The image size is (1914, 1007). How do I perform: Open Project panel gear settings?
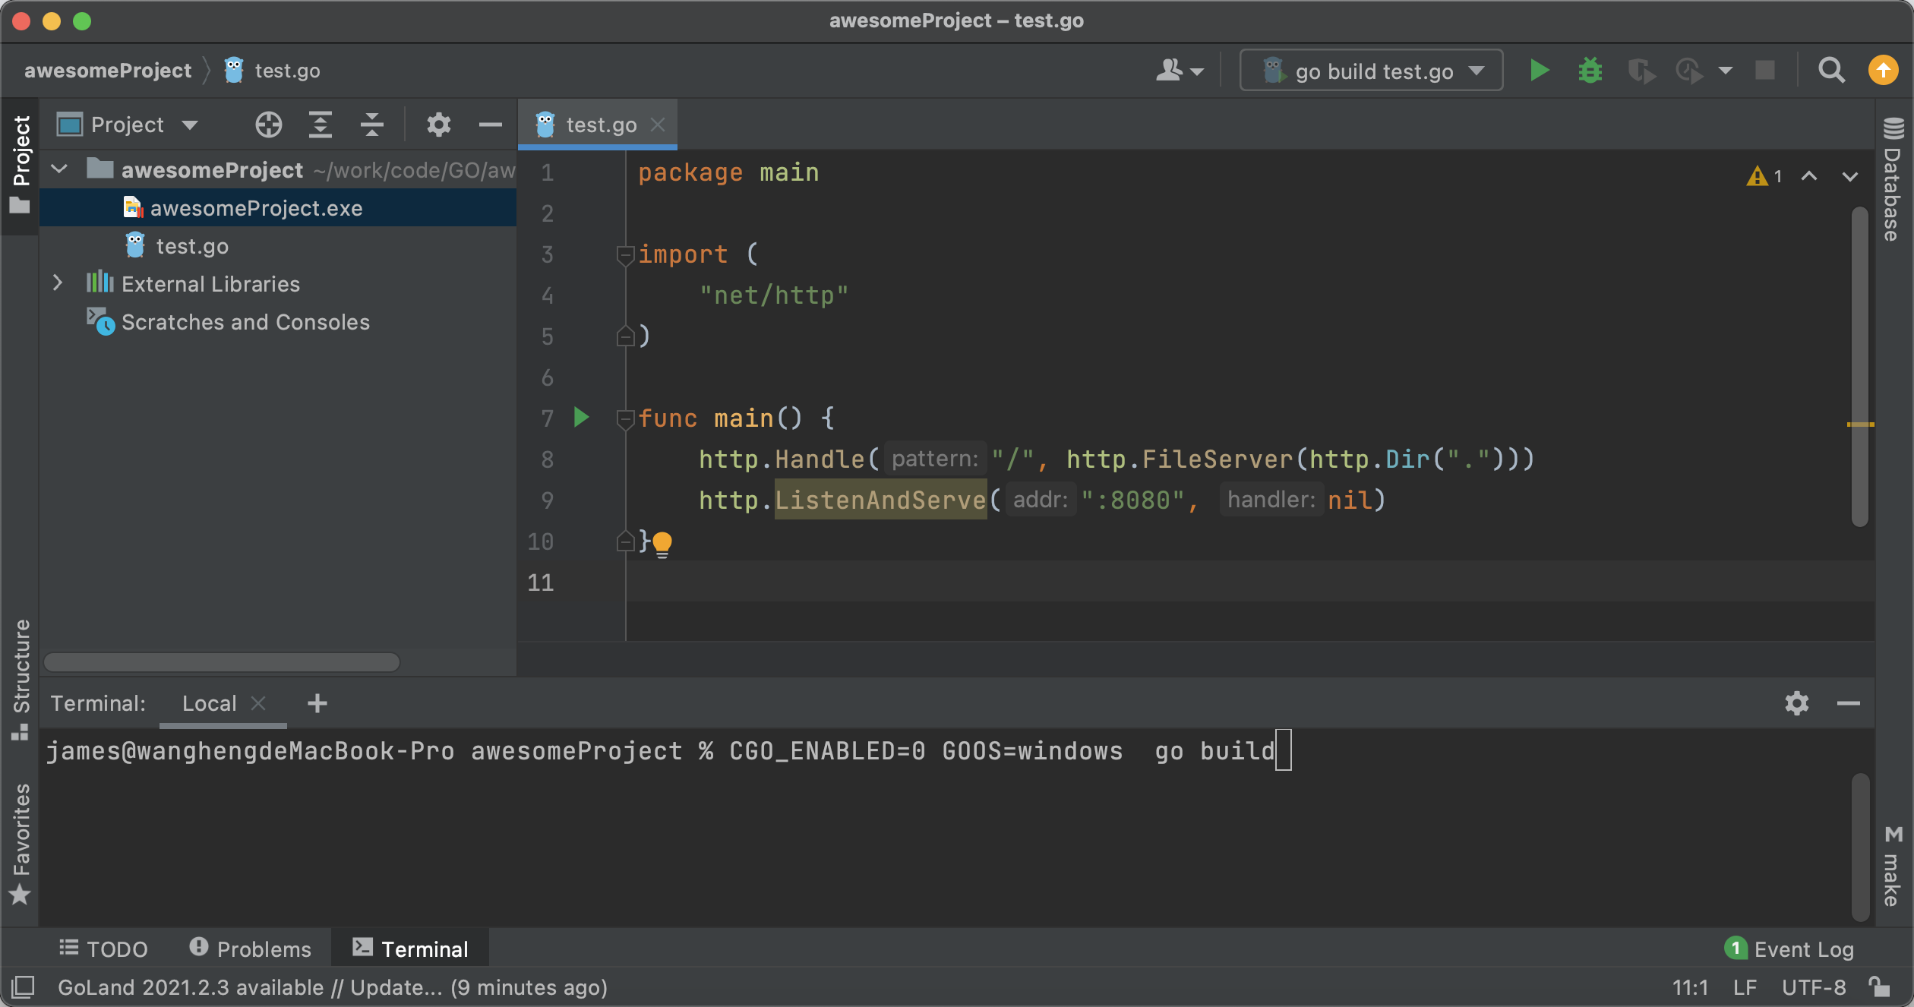438,125
